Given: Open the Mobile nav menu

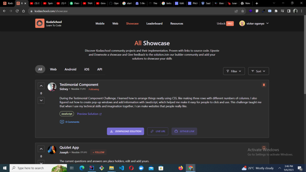Looking at the screenshot, I should click(x=100, y=23).
